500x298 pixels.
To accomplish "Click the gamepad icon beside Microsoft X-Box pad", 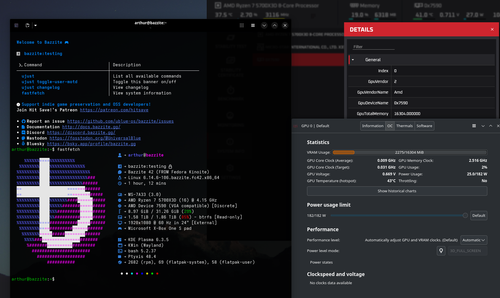I will (120, 228).
